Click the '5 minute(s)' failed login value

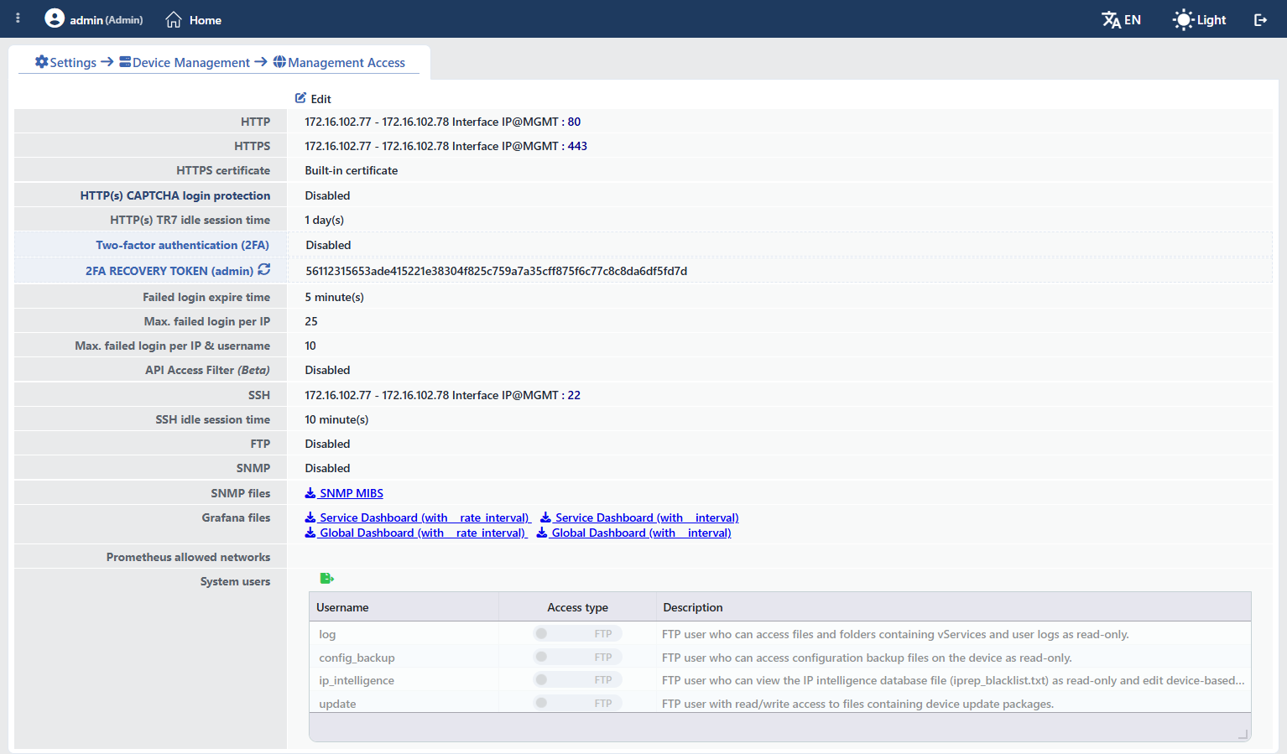point(335,297)
